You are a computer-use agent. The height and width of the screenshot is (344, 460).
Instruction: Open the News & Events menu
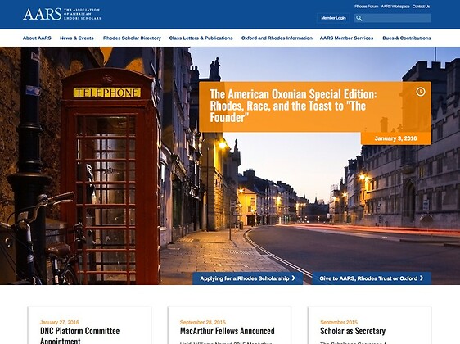click(77, 38)
